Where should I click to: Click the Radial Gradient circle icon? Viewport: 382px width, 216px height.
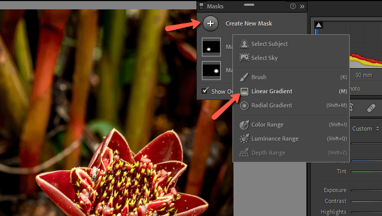(244, 106)
